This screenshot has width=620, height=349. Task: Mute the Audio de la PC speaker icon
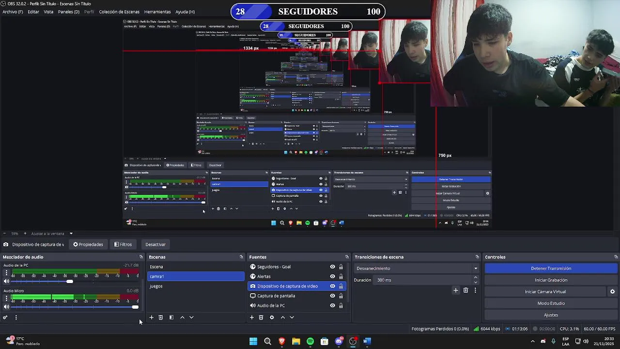point(6,281)
